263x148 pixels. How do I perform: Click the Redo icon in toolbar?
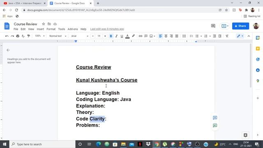[x=12, y=36]
